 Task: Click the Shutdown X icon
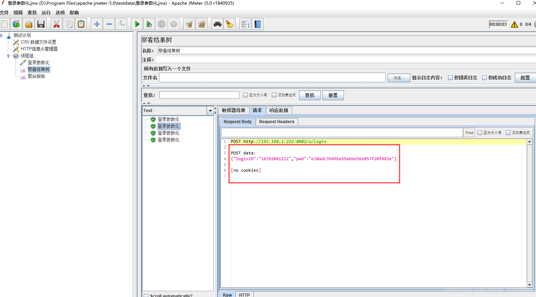(x=174, y=24)
